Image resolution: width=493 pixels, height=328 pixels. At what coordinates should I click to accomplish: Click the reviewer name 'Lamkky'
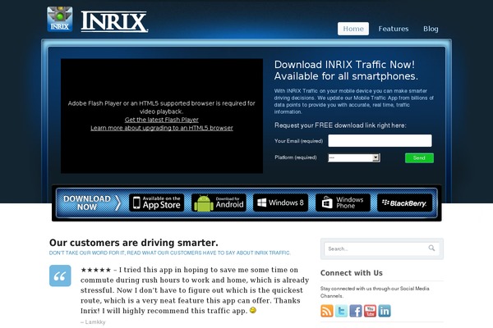pyautogui.click(x=95, y=322)
